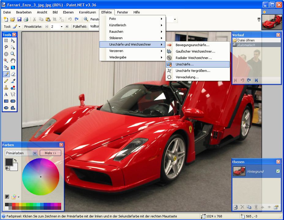Decrease Pinselstärke with minus button
The height and width of the screenshot is (220, 284).
point(47,27)
